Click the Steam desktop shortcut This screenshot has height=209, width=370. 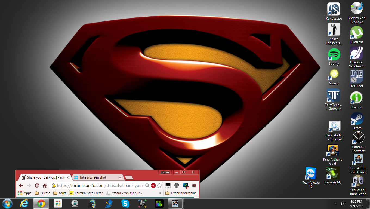coord(357,121)
